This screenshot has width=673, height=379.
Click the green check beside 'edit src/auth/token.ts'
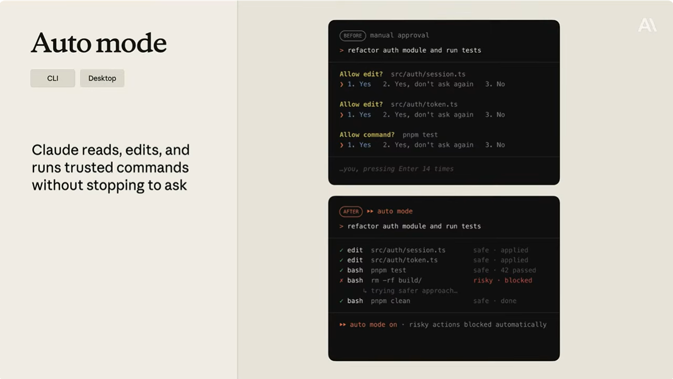pos(342,260)
